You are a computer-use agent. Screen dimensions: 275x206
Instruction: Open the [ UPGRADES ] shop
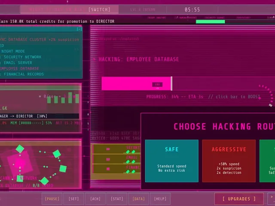[x=239, y=199]
